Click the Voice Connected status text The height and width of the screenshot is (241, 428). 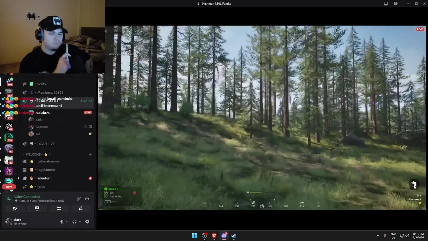[27, 197]
